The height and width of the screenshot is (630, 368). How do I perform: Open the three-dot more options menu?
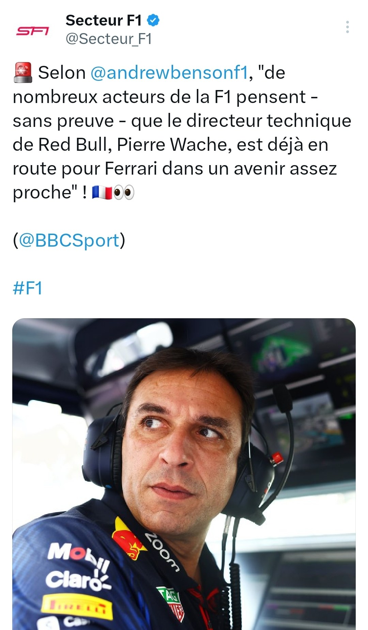tap(347, 27)
